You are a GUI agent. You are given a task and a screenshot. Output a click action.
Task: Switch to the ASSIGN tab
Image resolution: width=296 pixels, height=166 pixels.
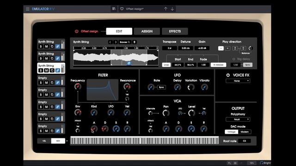tap(147, 31)
